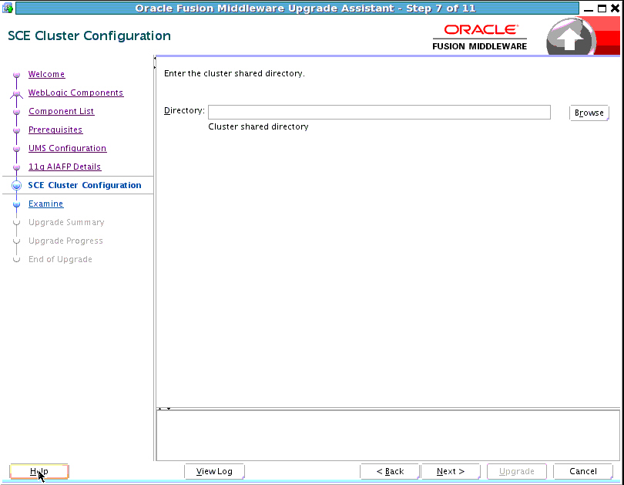
Task: Open the Component List step link
Action: point(62,112)
